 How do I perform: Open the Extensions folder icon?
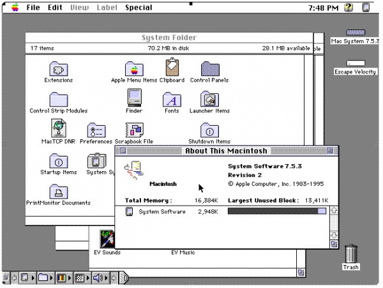click(x=59, y=68)
